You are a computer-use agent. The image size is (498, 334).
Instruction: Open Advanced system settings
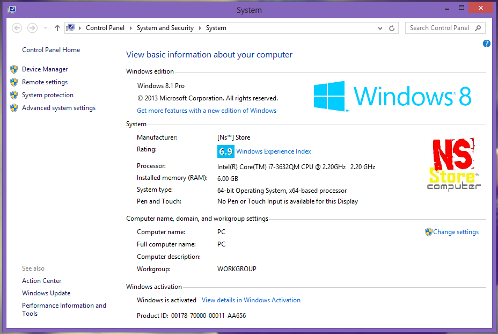point(58,108)
